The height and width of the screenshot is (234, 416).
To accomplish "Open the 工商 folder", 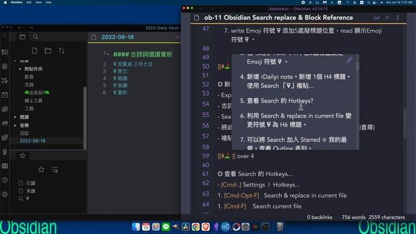I will click(x=29, y=109).
